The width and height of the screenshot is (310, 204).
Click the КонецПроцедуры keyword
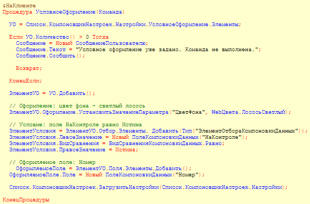pyautogui.click(x=26, y=200)
